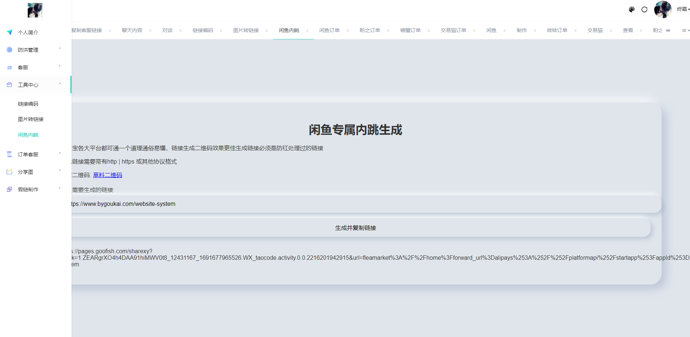The image size is (690, 337).
Task: Open the 草料二维码 link
Action: pos(107,175)
